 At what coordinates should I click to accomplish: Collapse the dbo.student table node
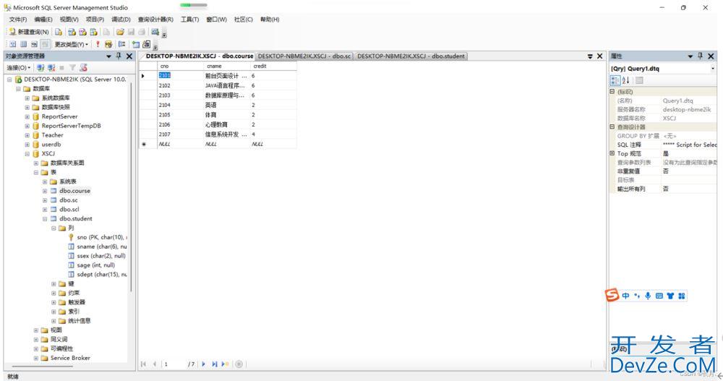45,218
